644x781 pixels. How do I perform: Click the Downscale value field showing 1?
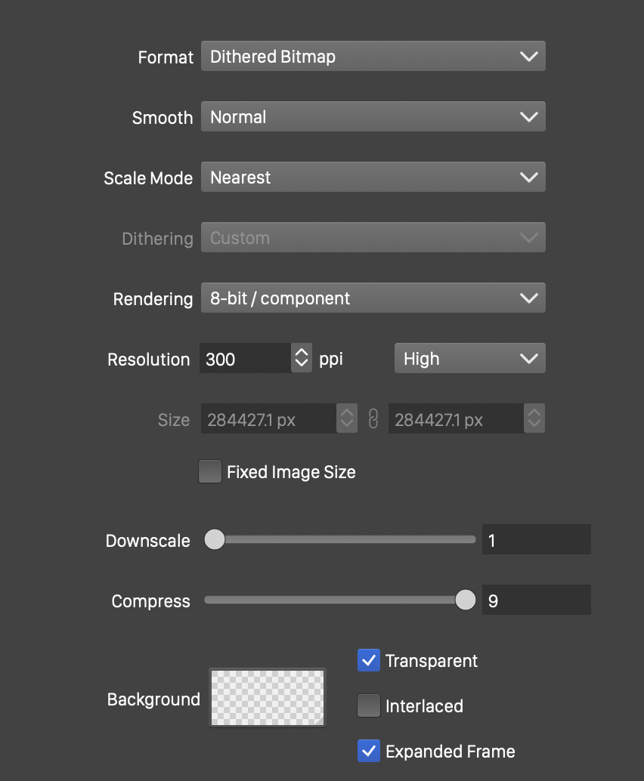pyautogui.click(x=536, y=540)
